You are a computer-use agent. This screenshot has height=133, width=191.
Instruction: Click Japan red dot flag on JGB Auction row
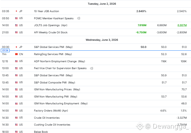coord(16,11)
